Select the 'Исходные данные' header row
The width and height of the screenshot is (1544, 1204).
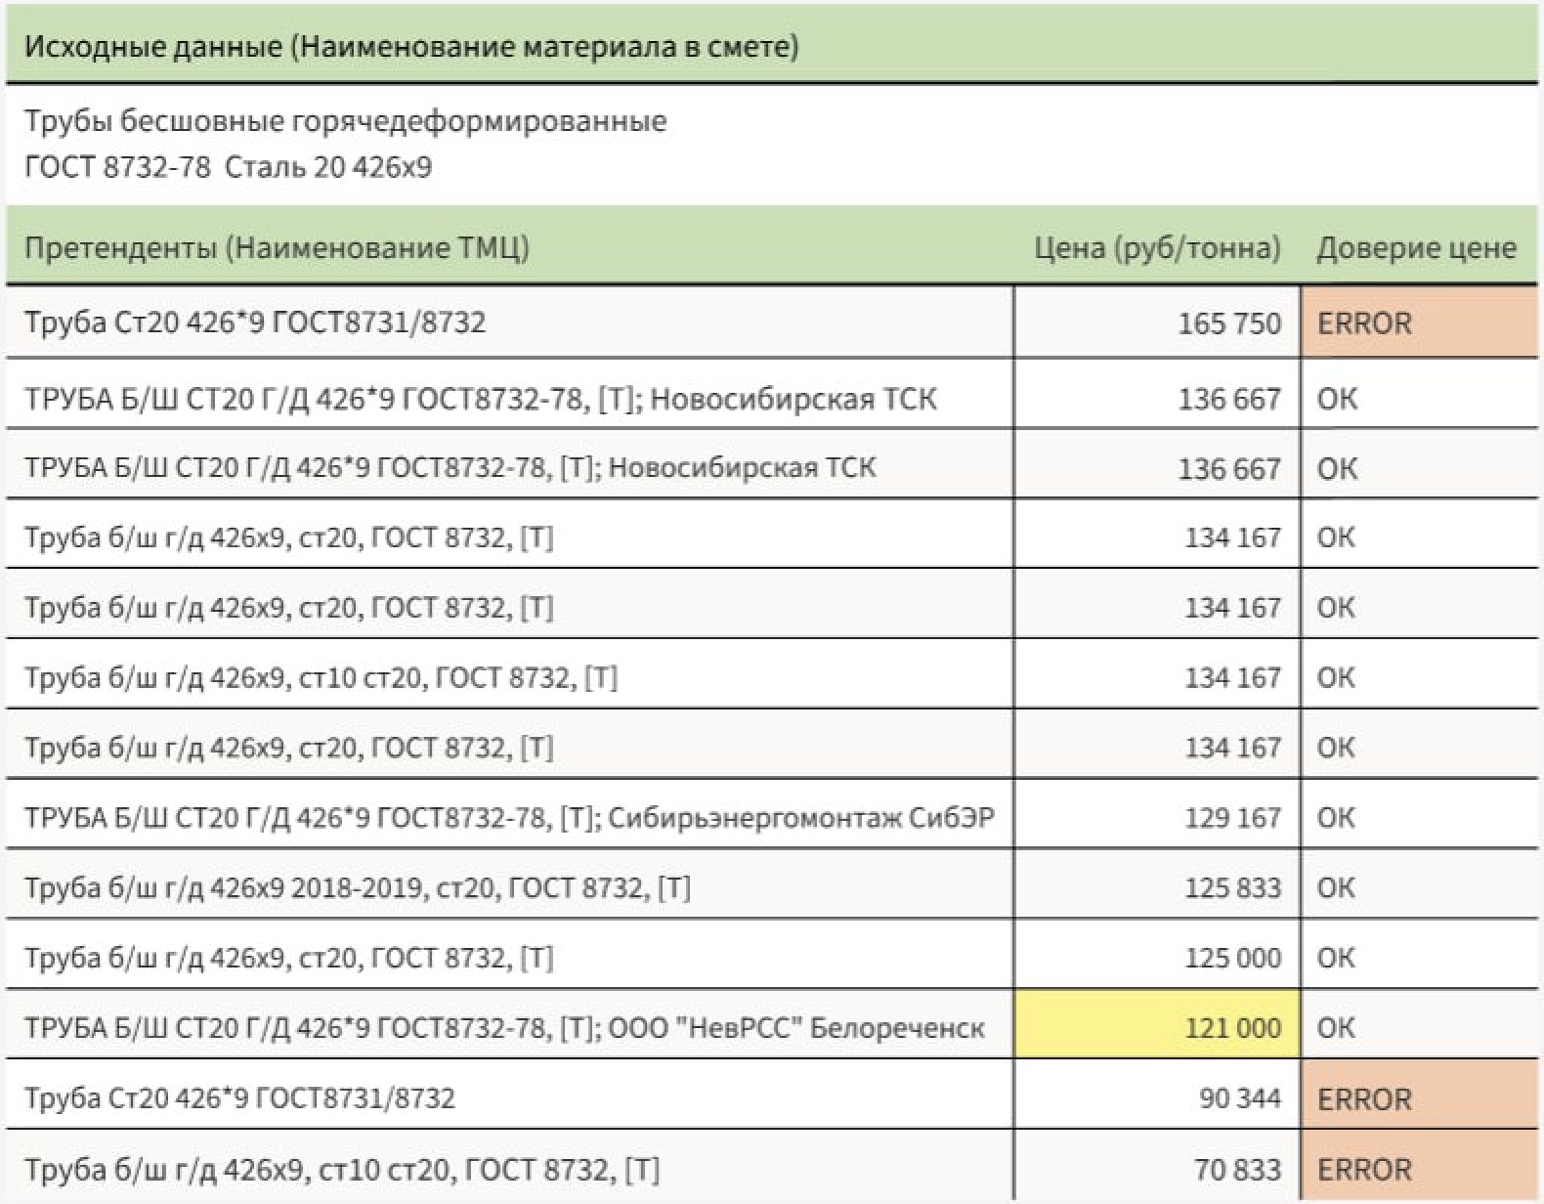(411, 46)
